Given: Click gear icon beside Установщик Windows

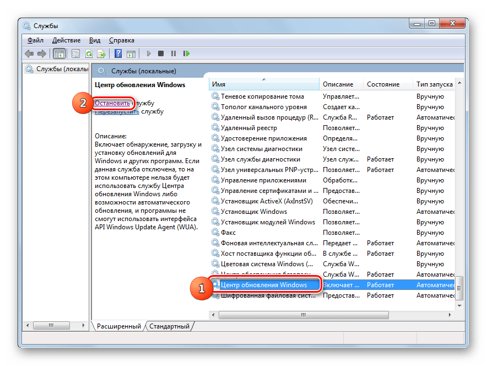Looking at the screenshot, I should [x=215, y=211].
